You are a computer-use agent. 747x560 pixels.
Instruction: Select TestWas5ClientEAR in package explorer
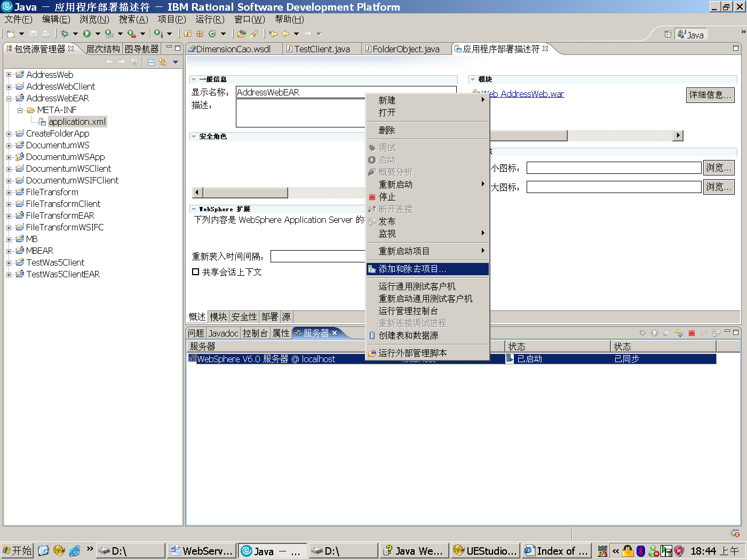pyautogui.click(x=63, y=274)
